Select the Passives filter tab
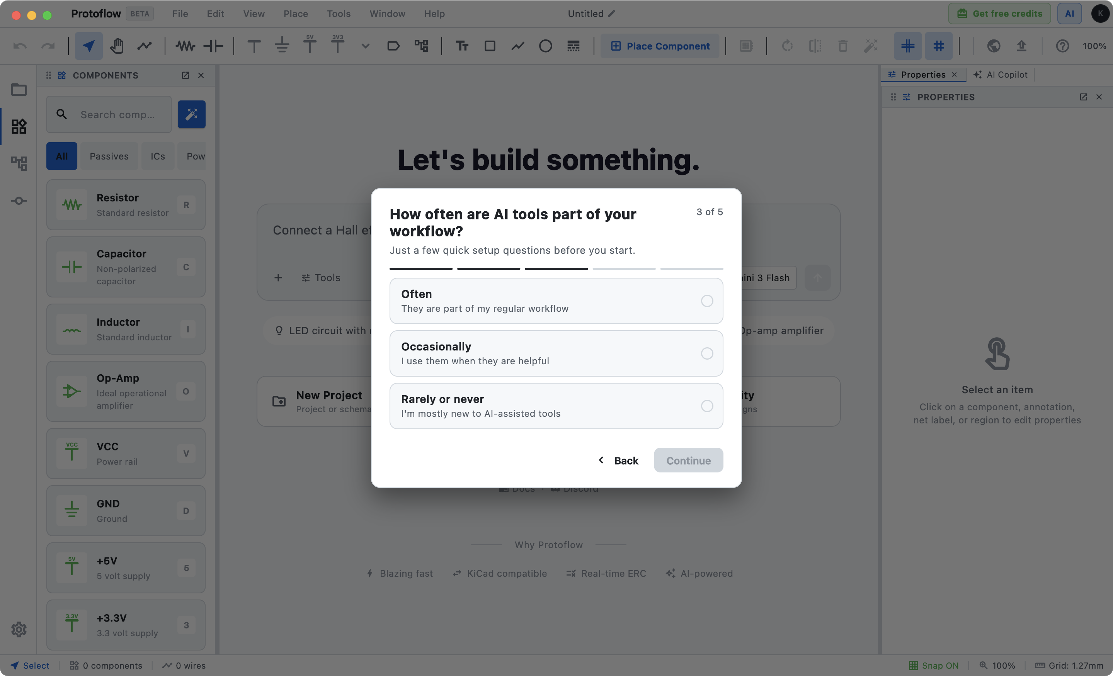 [109, 156]
